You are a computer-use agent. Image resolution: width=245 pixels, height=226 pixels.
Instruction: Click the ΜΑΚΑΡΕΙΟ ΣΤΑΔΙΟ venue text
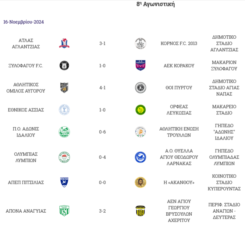pos(224,110)
